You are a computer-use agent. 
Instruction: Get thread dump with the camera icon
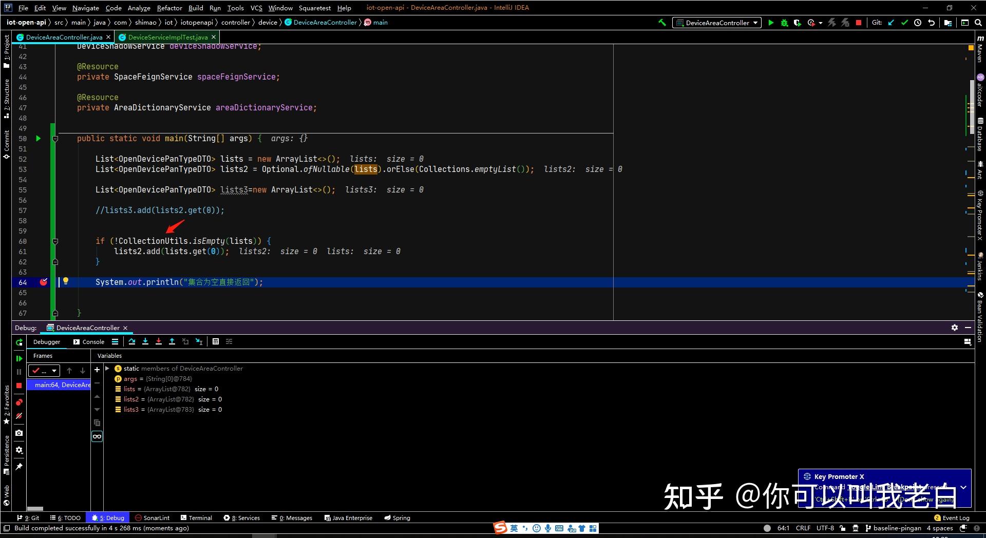[x=19, y=433]
